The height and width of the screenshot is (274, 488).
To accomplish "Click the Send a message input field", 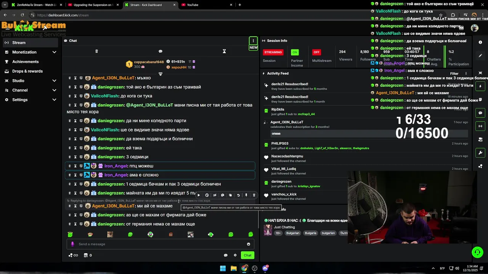I will 161,244.
